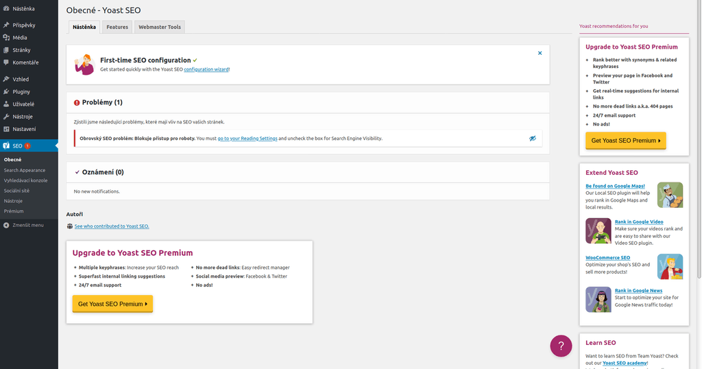Click Get Yoast SEO Premium in main panel
The image size is (702, 369).
112,304
